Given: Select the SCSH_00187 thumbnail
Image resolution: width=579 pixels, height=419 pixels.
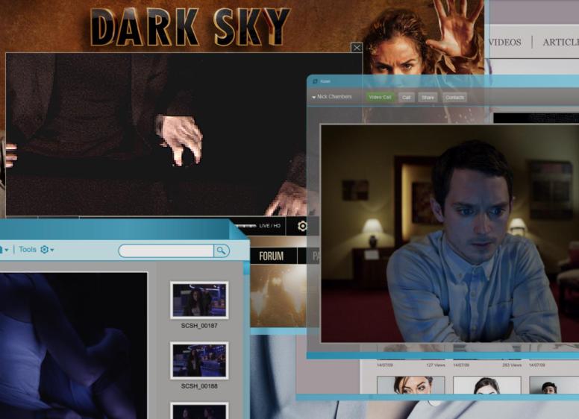Looking at the screenshot, I should tap(199, 300).
